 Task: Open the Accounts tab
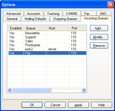click(x=34, y=14)
